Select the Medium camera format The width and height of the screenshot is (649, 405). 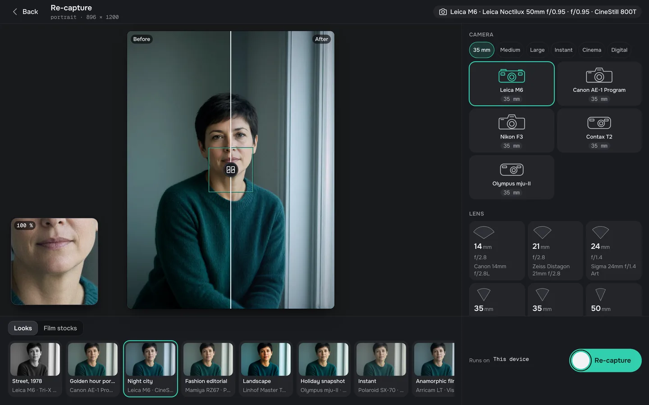[510, 50]
